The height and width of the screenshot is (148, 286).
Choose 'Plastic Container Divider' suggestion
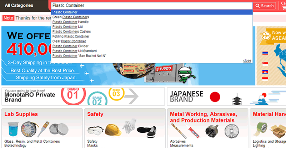coord(70,46)
